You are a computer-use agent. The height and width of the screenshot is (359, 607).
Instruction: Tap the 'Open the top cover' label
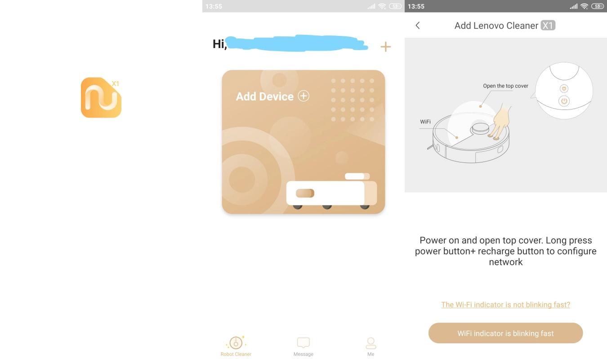pos(506,86)
